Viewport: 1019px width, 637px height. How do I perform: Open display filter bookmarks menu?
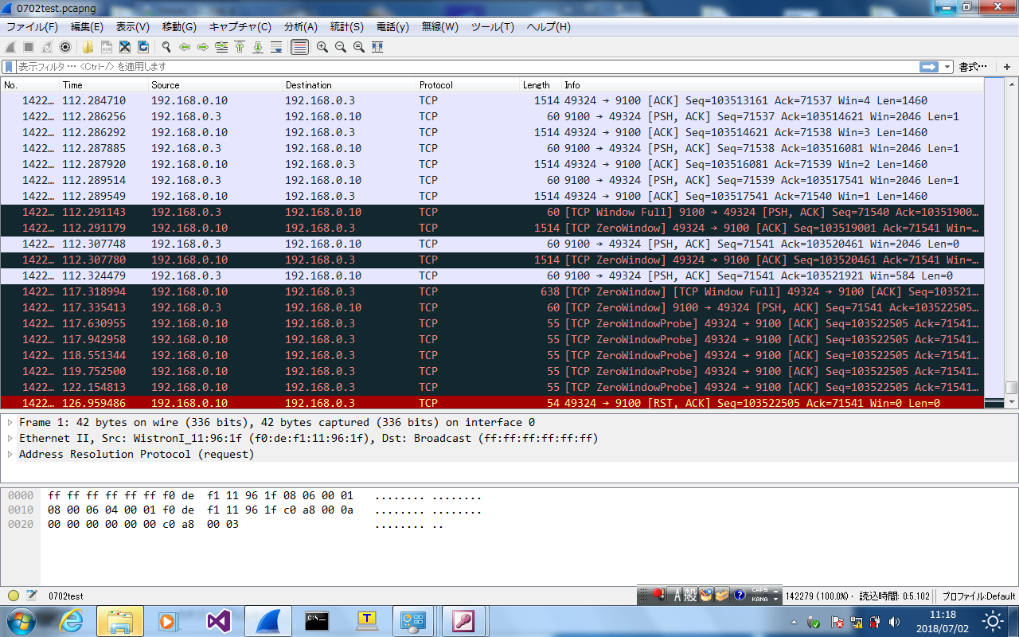pos(9,67)
